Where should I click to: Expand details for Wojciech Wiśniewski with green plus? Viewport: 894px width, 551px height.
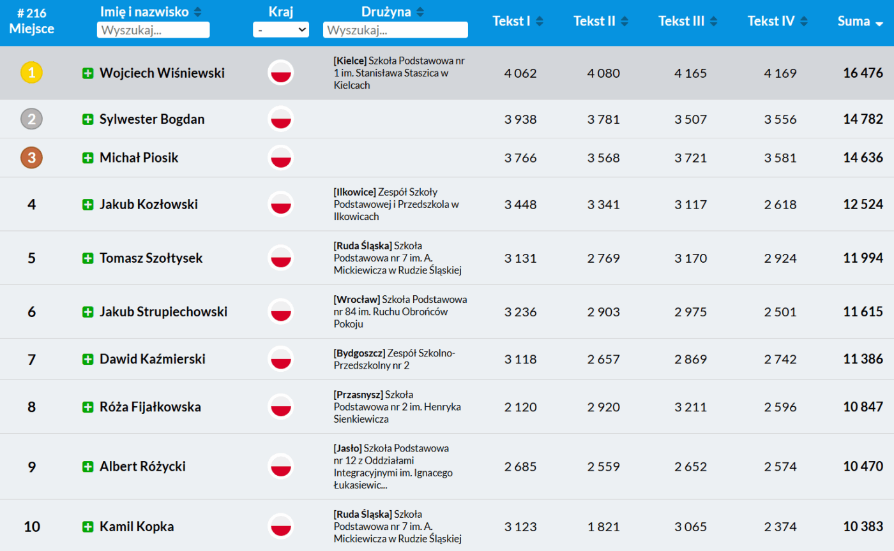88,73
